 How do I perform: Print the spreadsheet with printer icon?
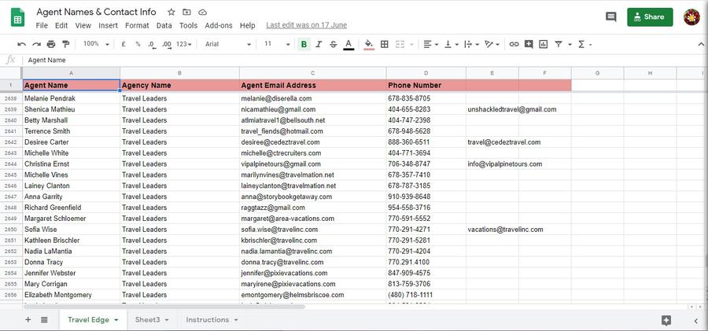click(51, 44)
